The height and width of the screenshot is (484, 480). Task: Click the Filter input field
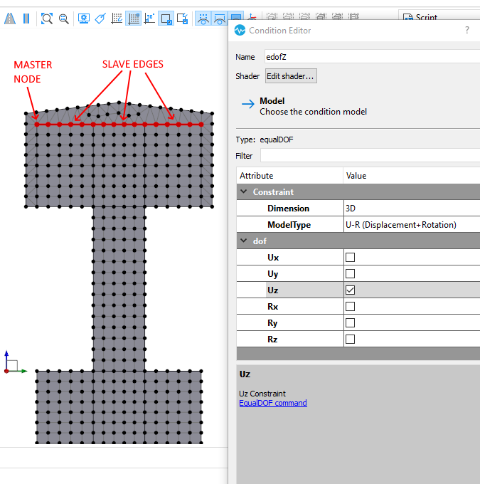[x=370, y=156]
